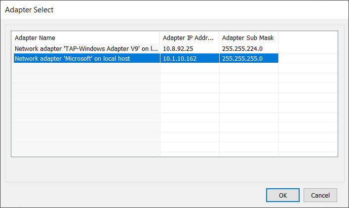Click the empty cell right of 255.255.255.0

tap(308, 58)
